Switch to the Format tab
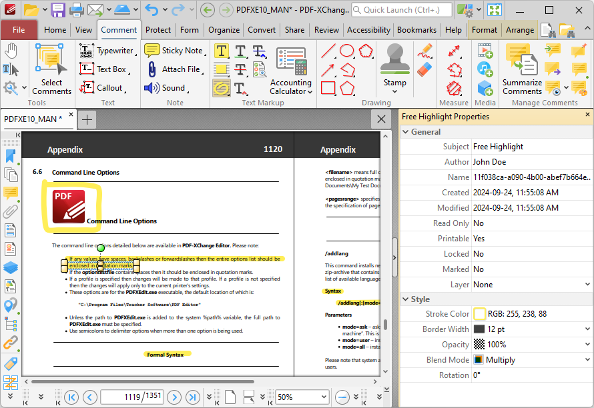594x408 pixels. coord(484,30)
